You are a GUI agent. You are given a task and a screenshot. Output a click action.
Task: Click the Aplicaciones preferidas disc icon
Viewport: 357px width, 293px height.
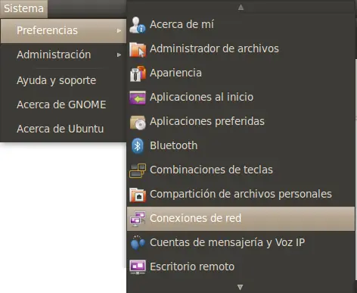[x=138, y=122]
